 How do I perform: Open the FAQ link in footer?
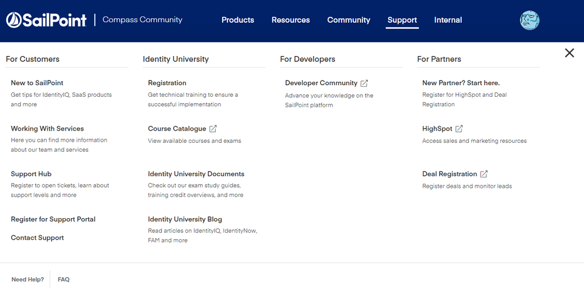[64, 280]
